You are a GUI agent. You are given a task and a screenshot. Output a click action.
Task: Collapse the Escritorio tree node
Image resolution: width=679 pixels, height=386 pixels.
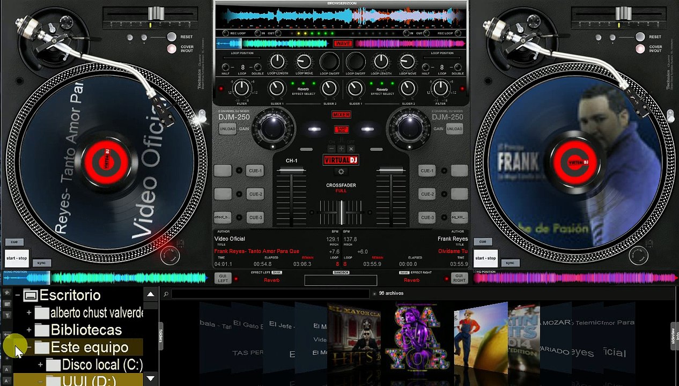[x=18, y=295]
